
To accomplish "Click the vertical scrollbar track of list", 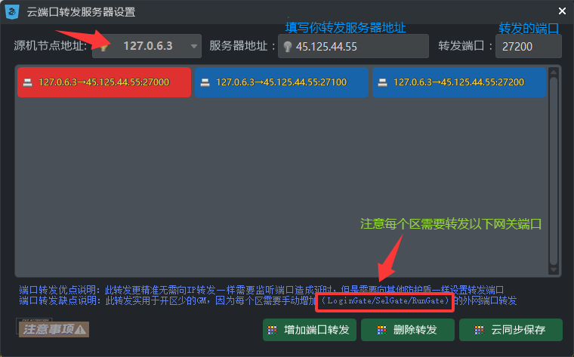I will point(554,171).
